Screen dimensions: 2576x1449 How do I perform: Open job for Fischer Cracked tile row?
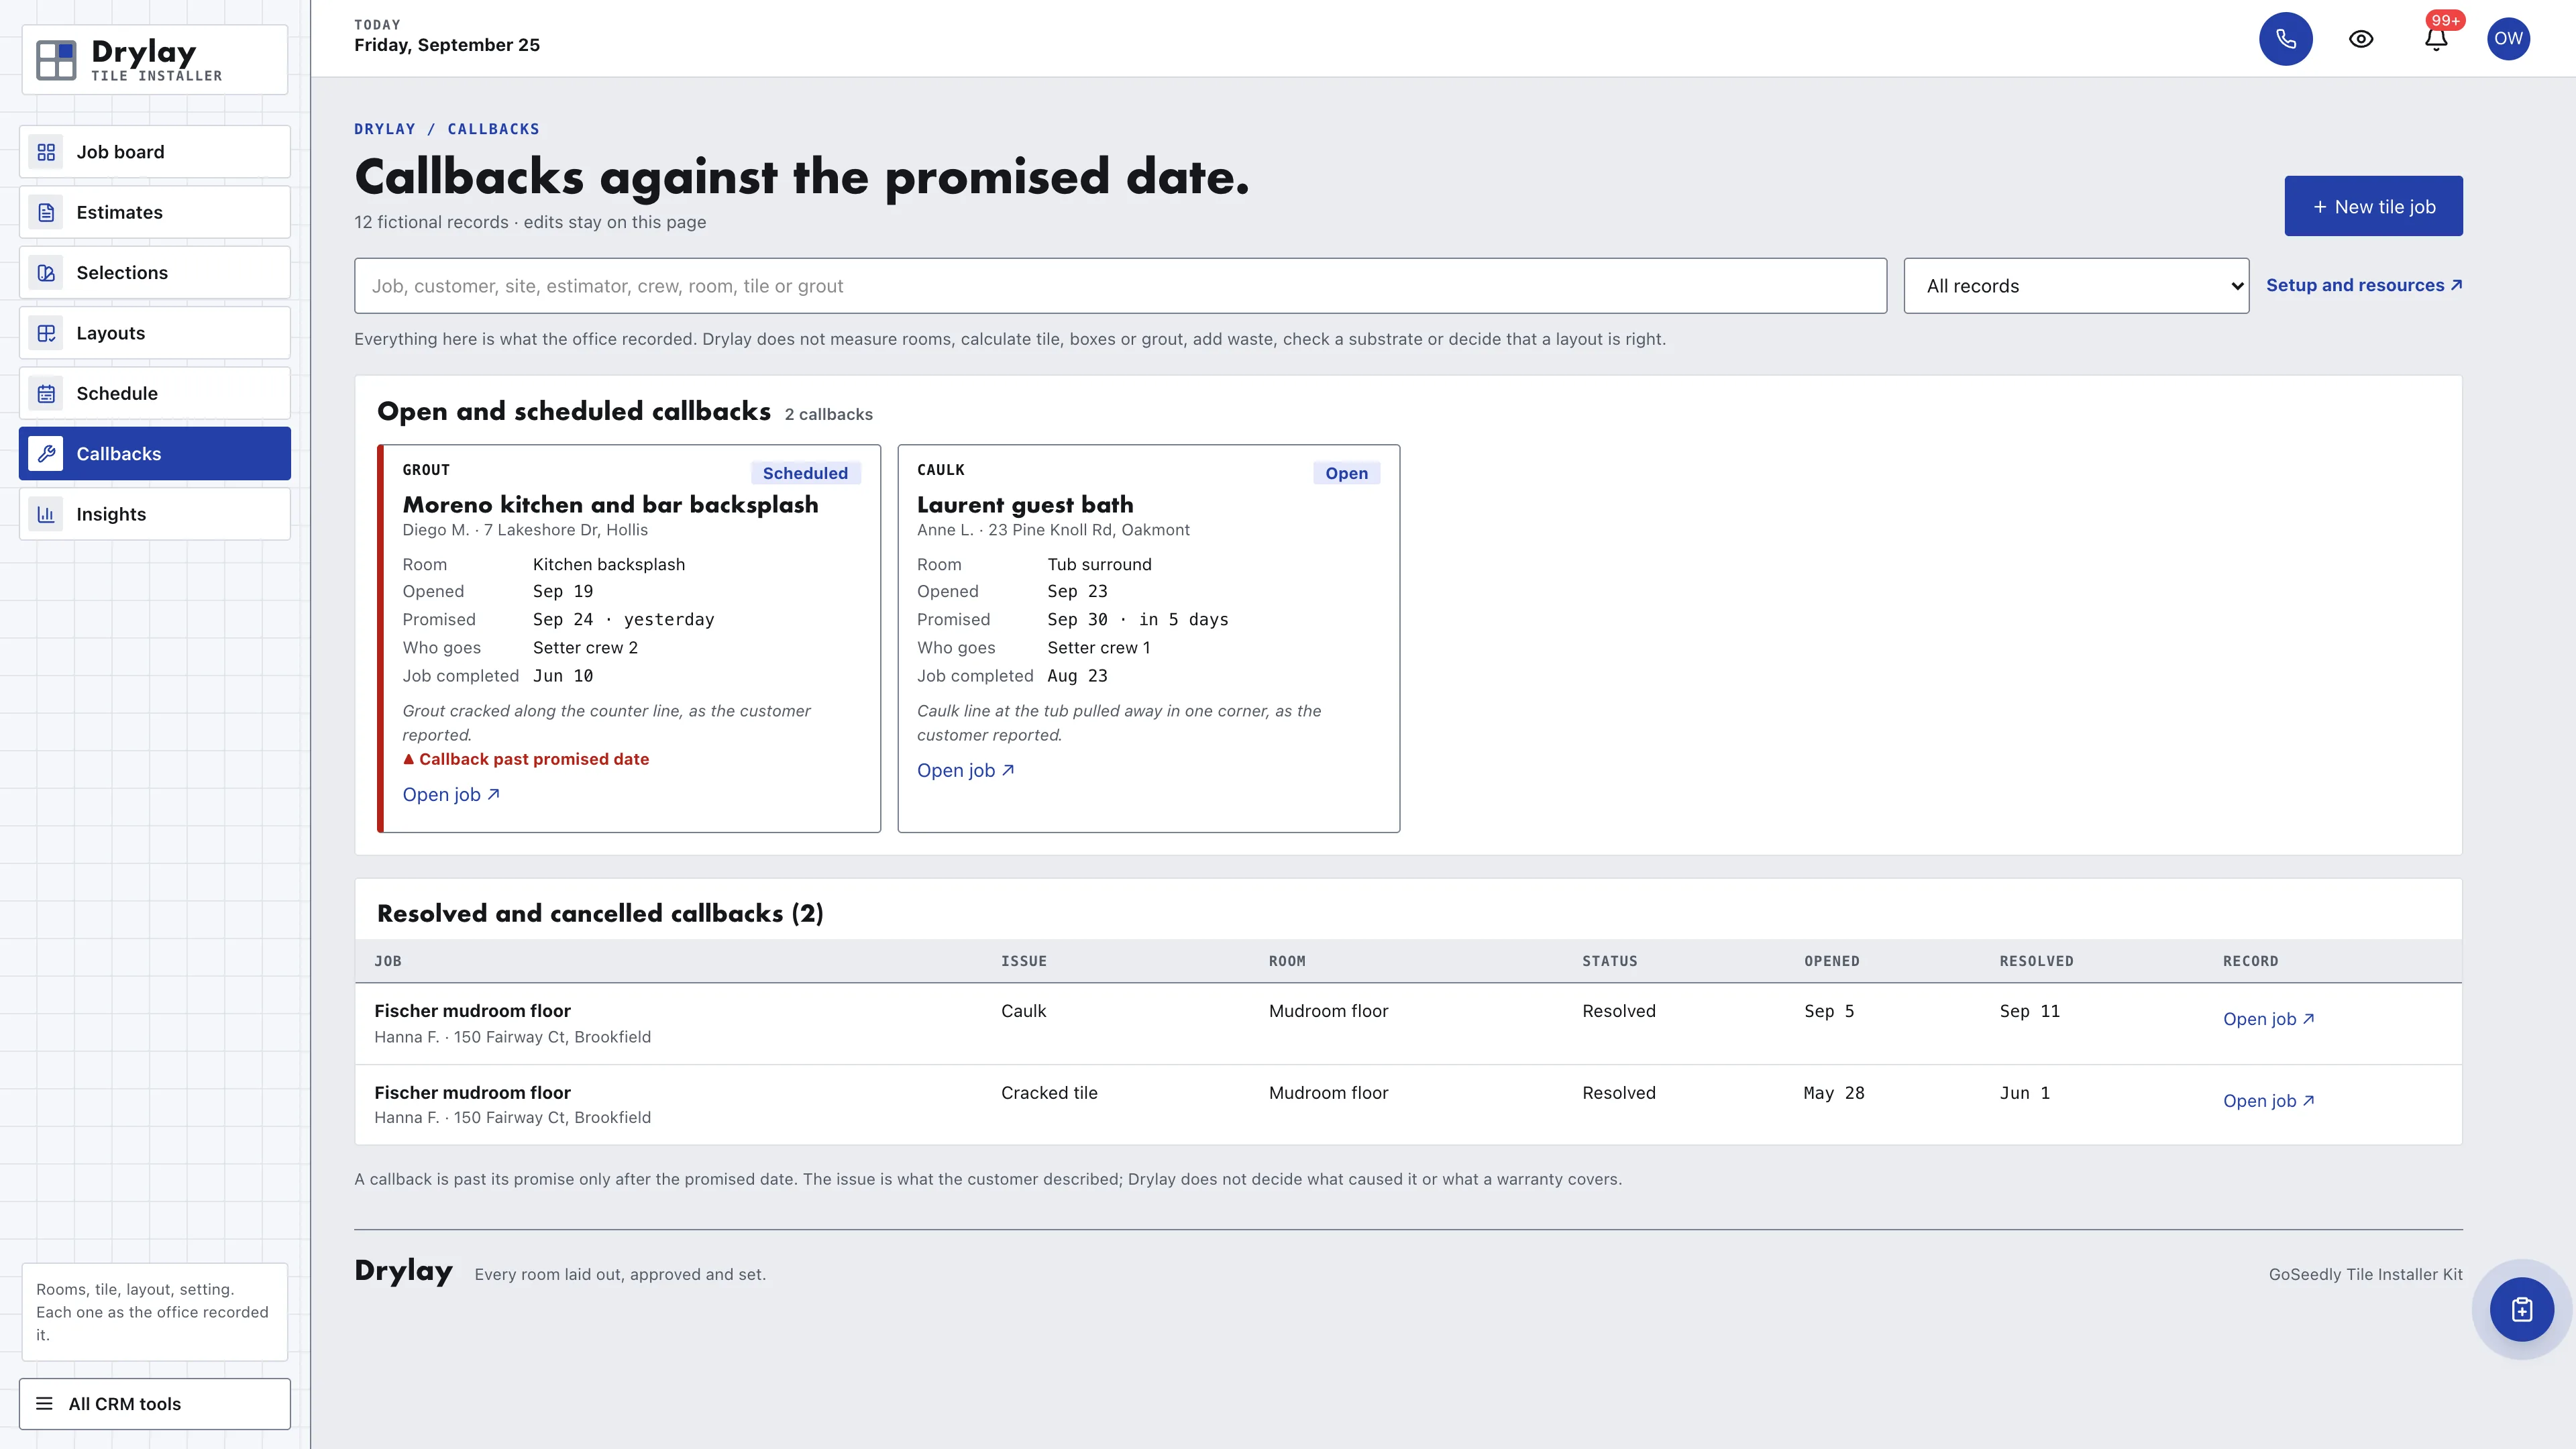pos(2268,1101)
